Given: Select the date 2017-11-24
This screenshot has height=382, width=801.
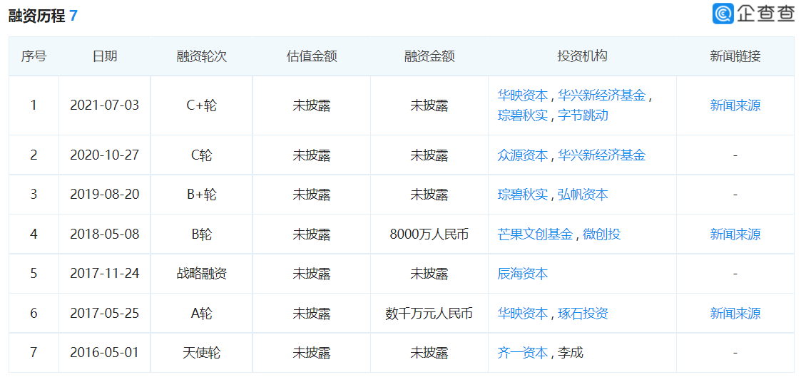Looking at the screenshot, I should (104, 274).
